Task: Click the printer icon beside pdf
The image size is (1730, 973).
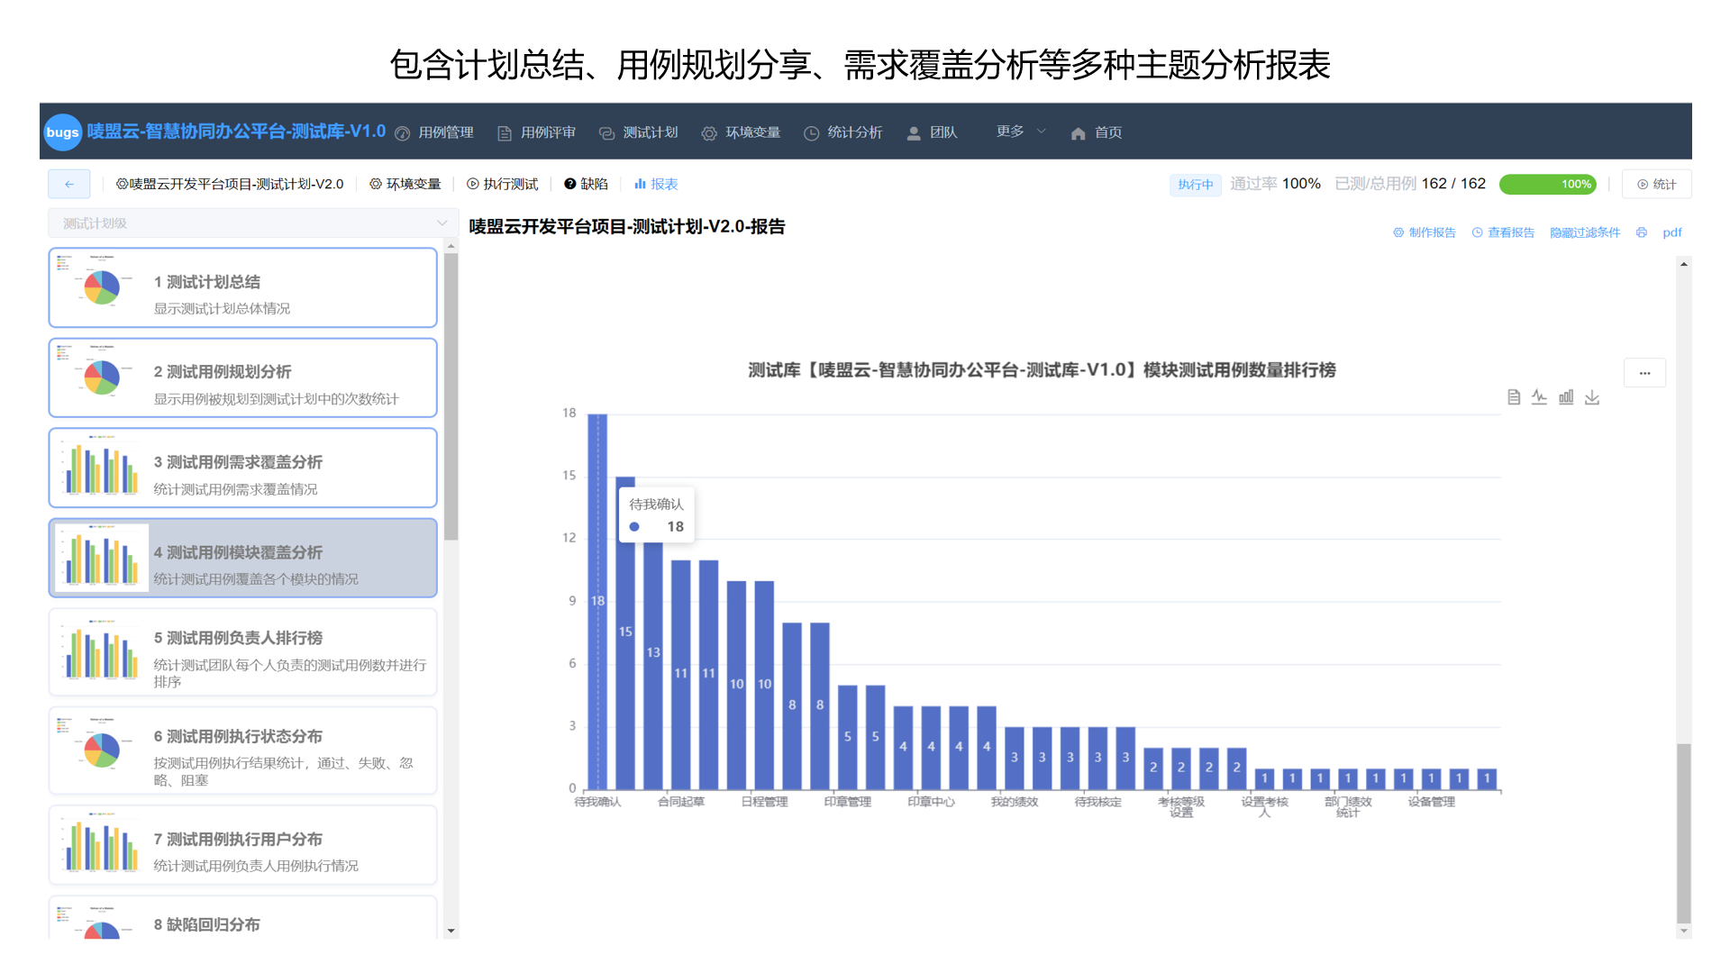Action: click(1642, 232)
